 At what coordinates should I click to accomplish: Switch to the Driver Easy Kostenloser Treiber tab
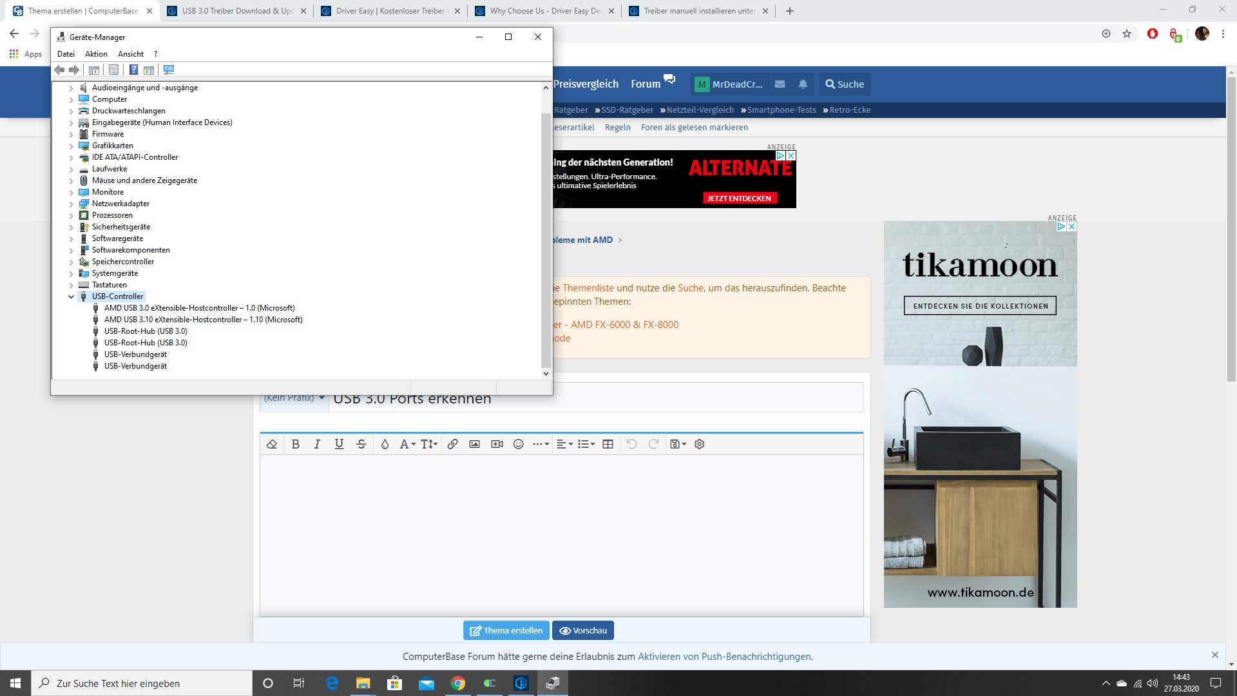click(390, 11)
